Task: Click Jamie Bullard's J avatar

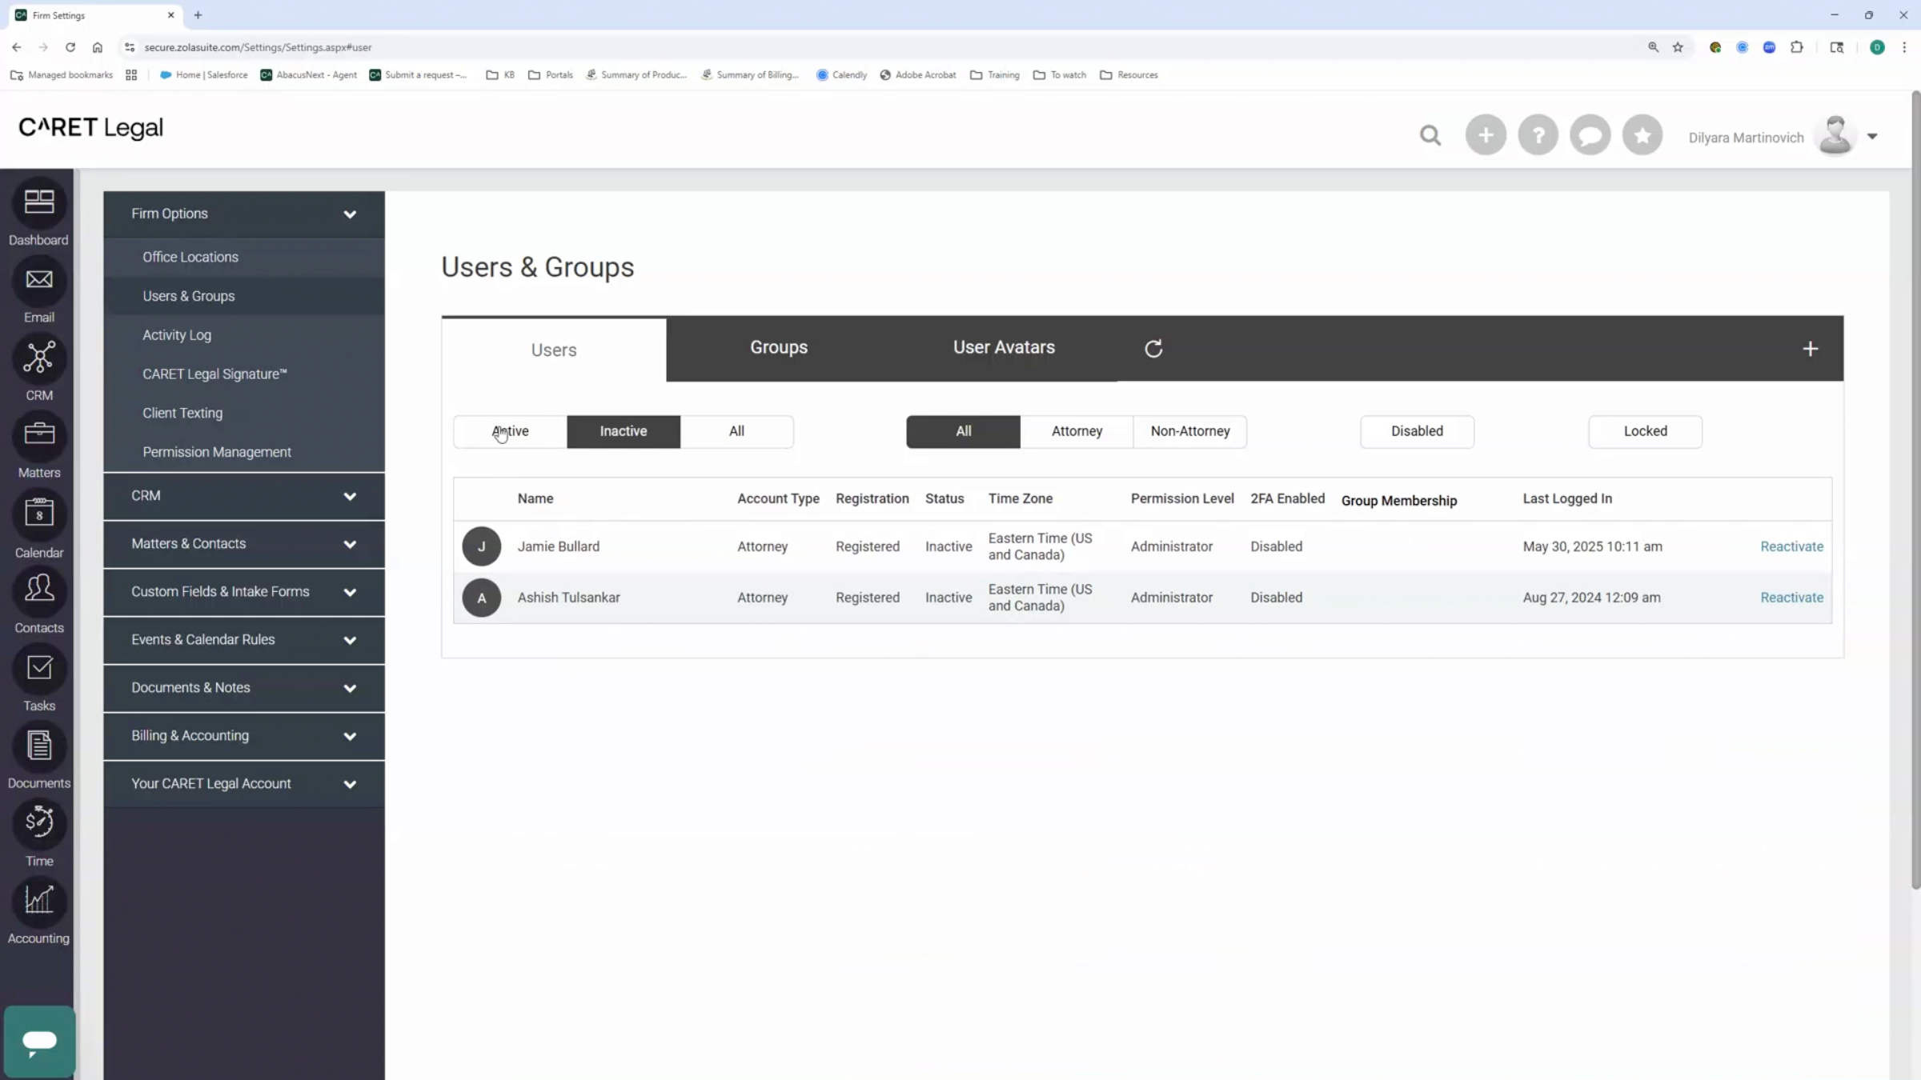Action: point(481,546)
